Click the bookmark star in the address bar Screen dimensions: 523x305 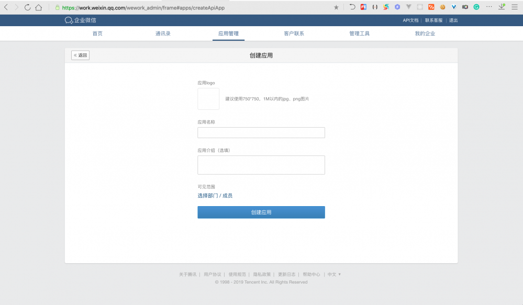point(336,7)
